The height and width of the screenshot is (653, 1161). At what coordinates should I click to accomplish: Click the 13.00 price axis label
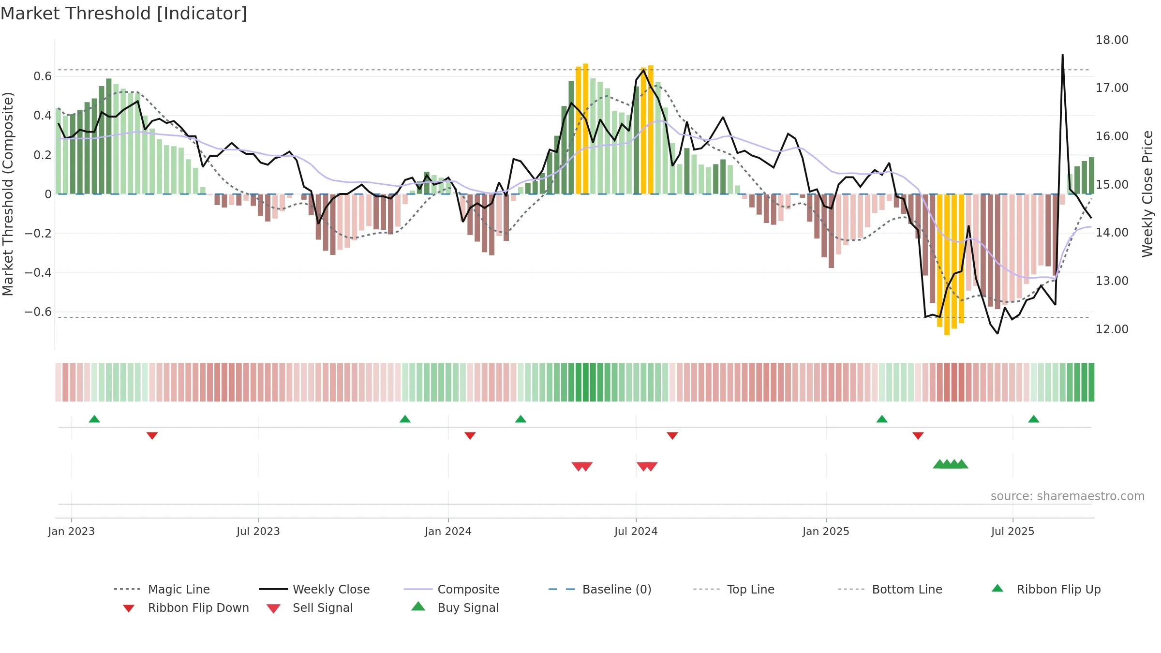click(x=1112, y=281)
